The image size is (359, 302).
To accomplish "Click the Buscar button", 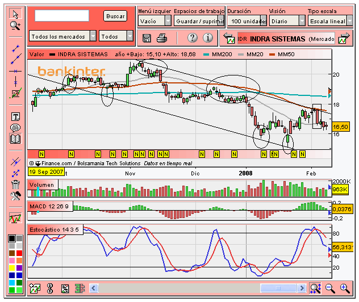I will (x=115, y=16).
